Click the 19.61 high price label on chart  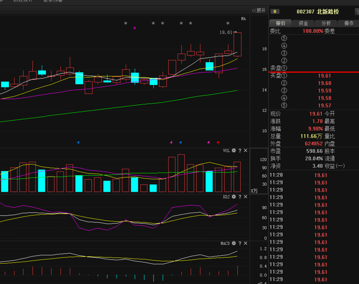[226, 32]
